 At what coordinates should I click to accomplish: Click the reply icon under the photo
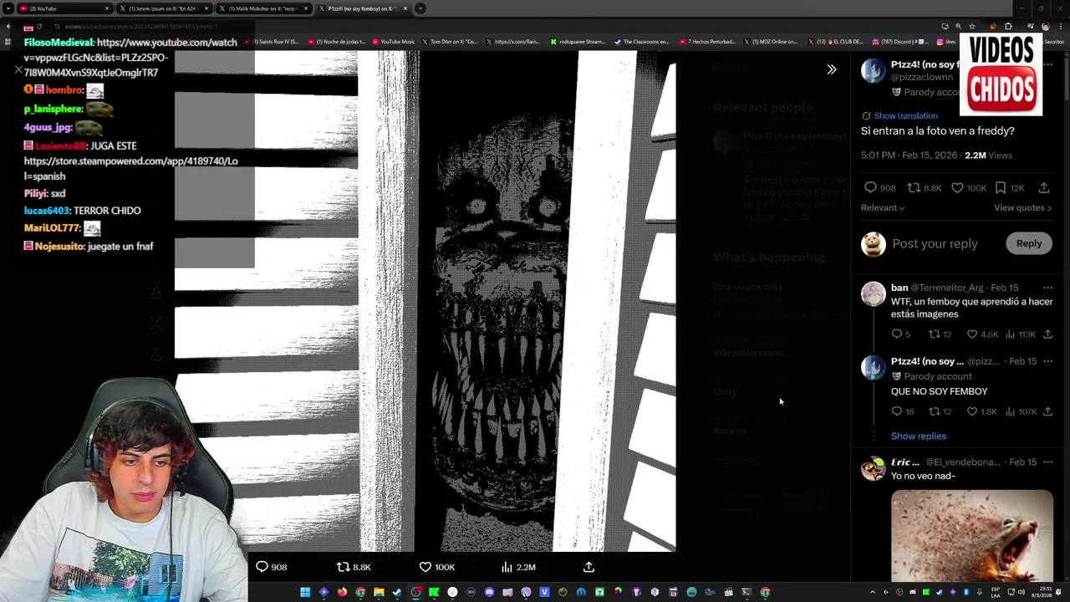(x=262, y=567)
